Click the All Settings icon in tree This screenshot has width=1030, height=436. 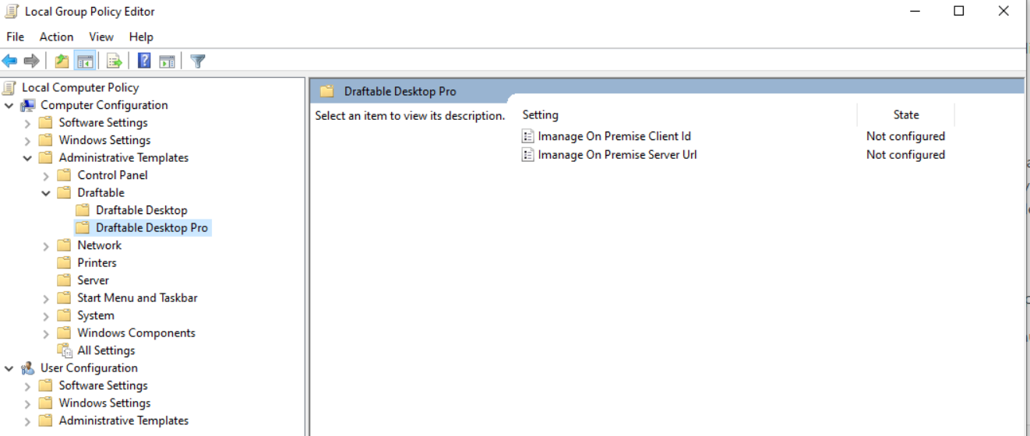[65, 350]
